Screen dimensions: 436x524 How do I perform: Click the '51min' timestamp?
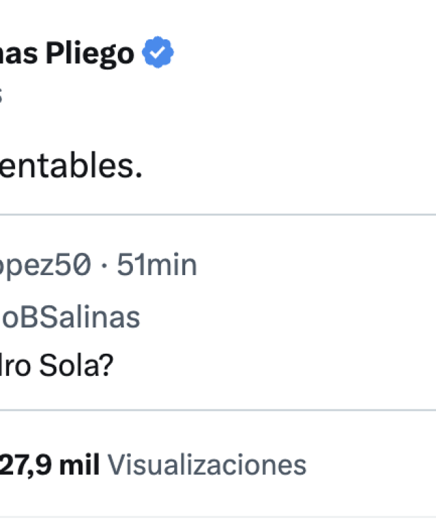pyautogui.click(x=156, y=265)
